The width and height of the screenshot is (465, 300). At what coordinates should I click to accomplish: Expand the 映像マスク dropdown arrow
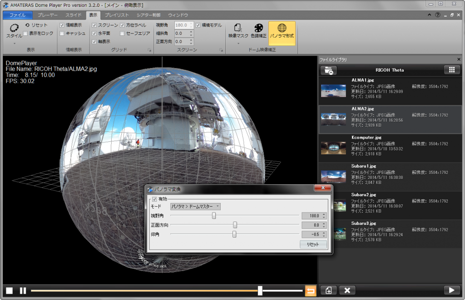point(238,44)
